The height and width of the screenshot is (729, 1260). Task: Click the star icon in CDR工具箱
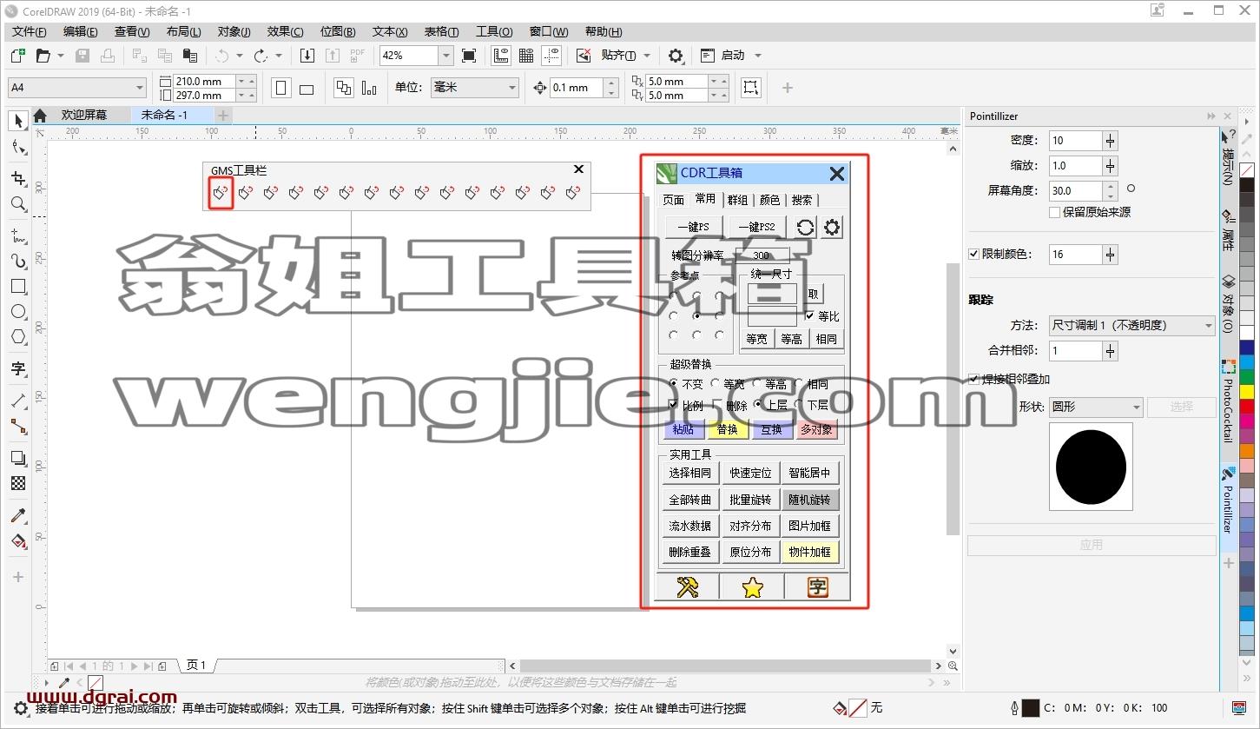752,587
